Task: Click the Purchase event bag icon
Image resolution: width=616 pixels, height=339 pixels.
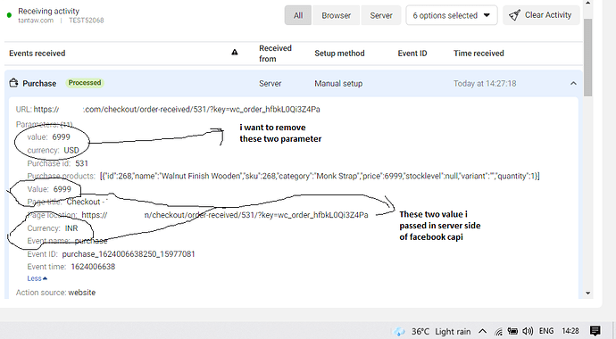Action: [13, 83]
